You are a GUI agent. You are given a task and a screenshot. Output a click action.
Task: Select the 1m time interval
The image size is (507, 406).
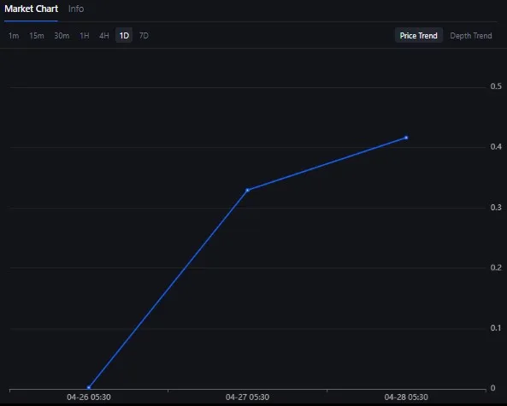click(14, 36)
